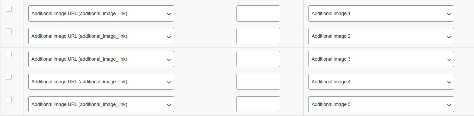Viewport: 474px width, 116px height.
Task: Click the empty text field in the Additional image 5 row
Action: [x=258, y=104]
